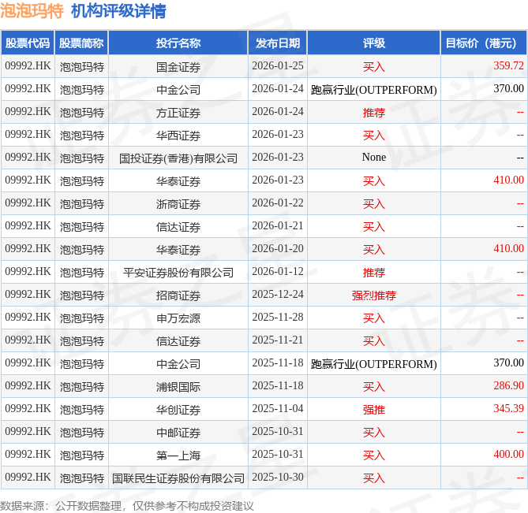Click 泡泡玛特 name in 华创证券 row
Screen dimensions: 528x513
(x=82, y=410)
